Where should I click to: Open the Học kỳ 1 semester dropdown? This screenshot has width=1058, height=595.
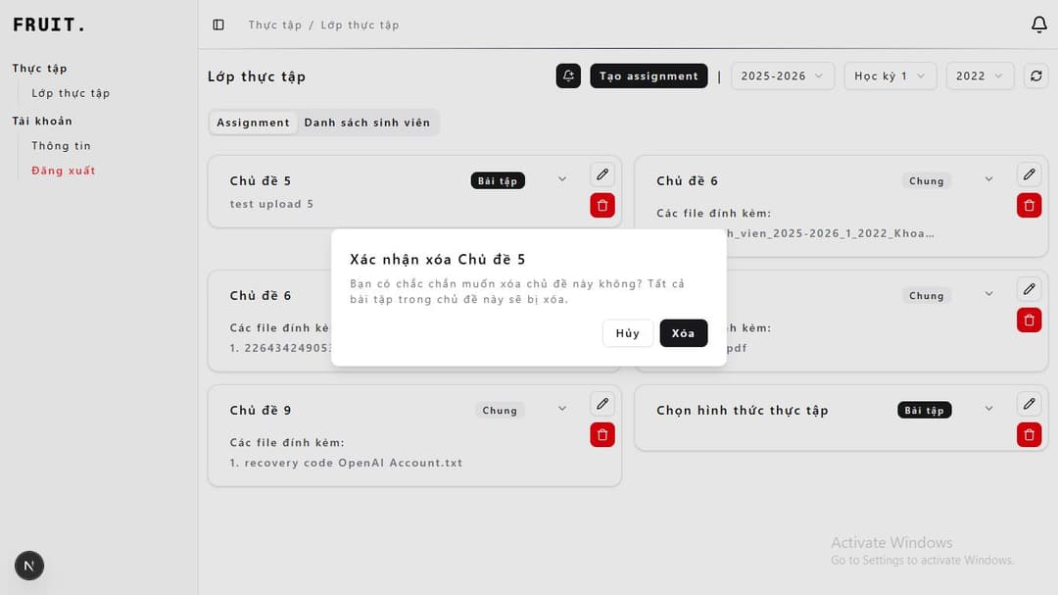890,75
